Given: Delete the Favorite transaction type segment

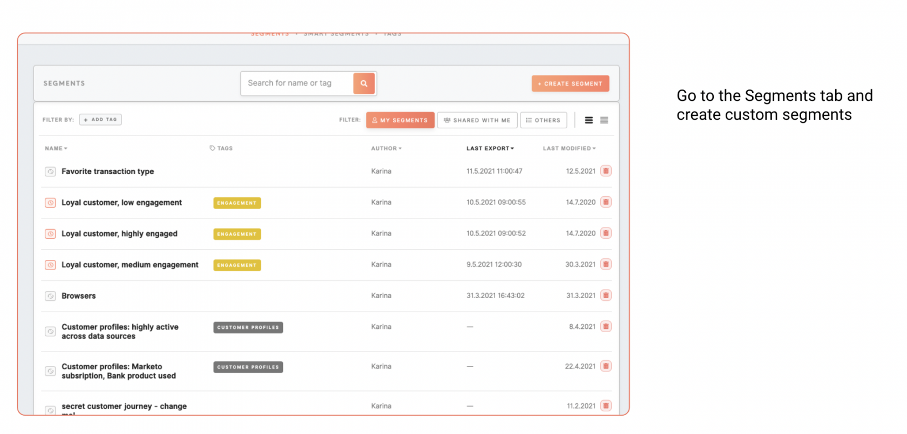Looking at the screenshot, I should 606,171.
